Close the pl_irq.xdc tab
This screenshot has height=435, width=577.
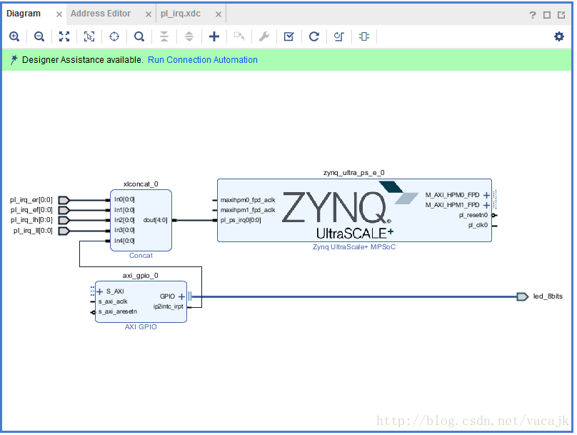tap(219, 14)
